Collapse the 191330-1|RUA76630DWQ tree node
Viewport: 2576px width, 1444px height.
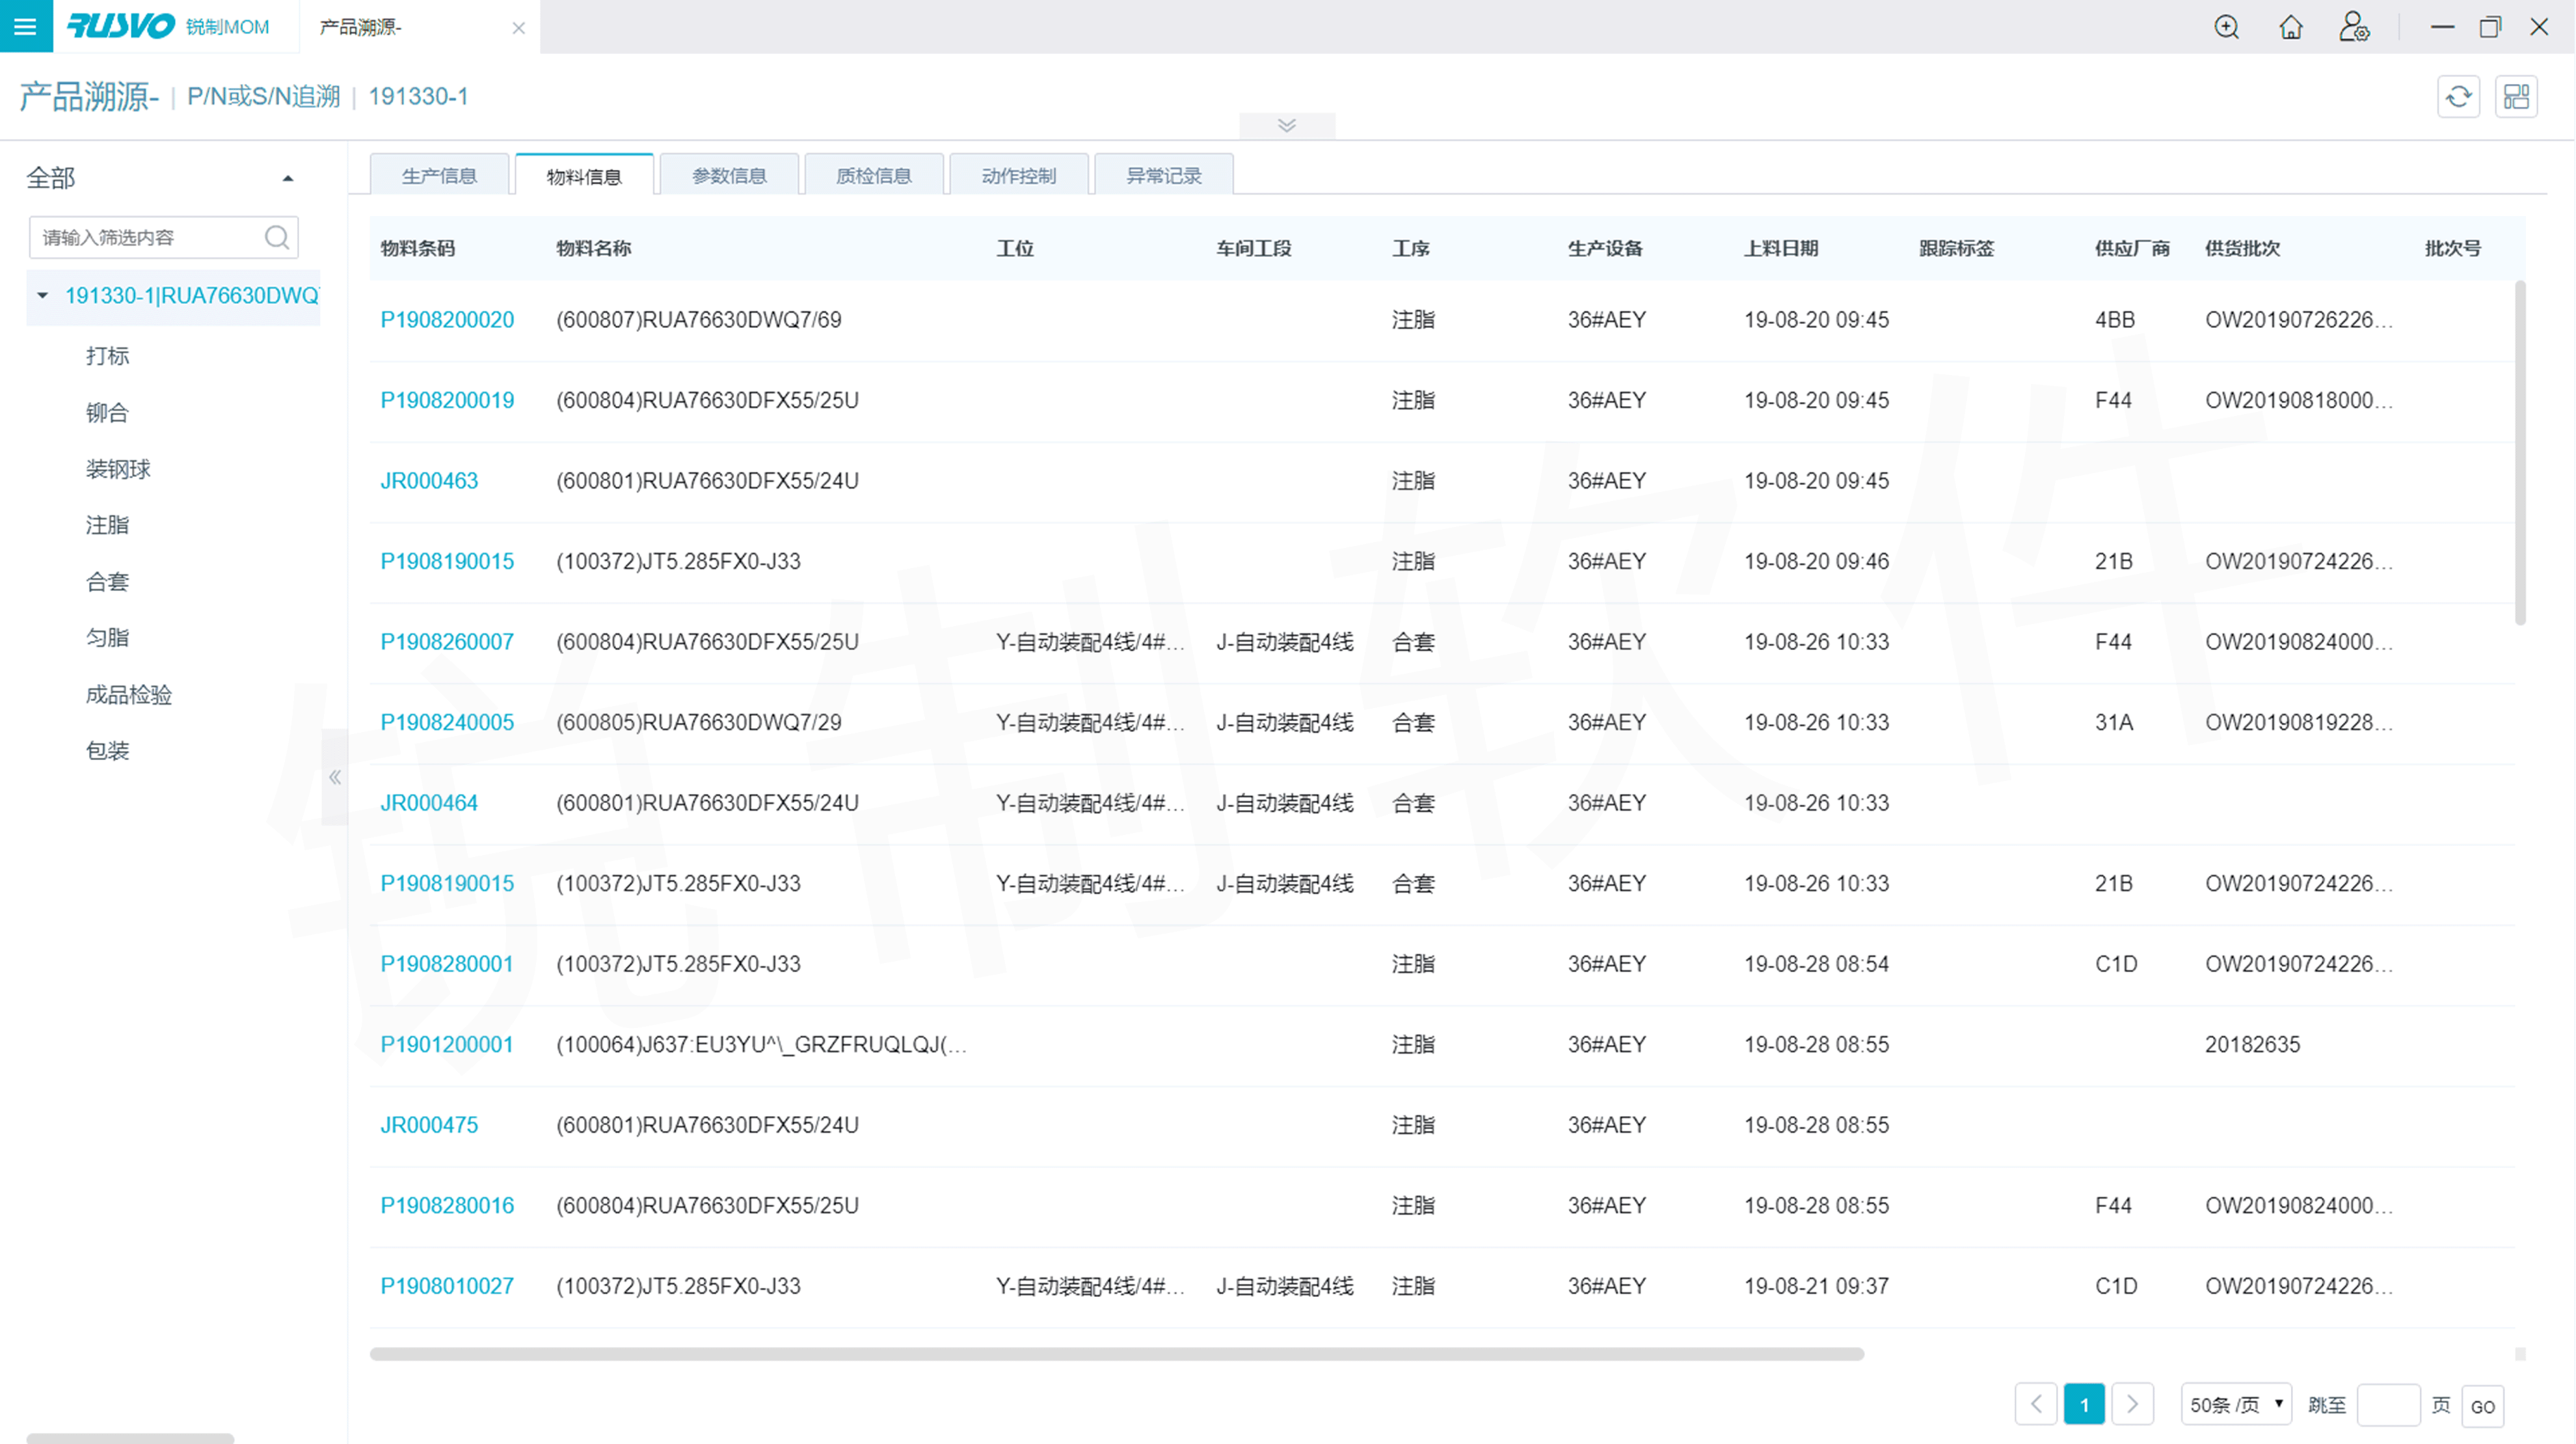[x=42, y=295]
